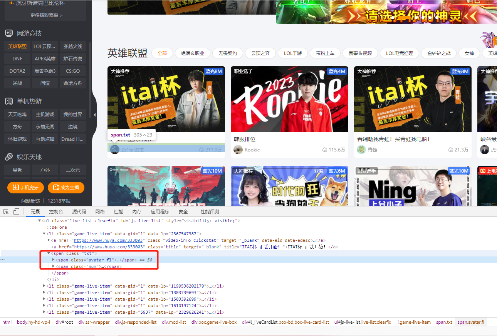Open the 内存 memory tab
The image size is (497, 336).
(137, 212)
